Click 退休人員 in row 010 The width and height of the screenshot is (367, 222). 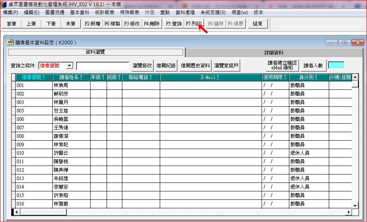click(x=300, y=153)
